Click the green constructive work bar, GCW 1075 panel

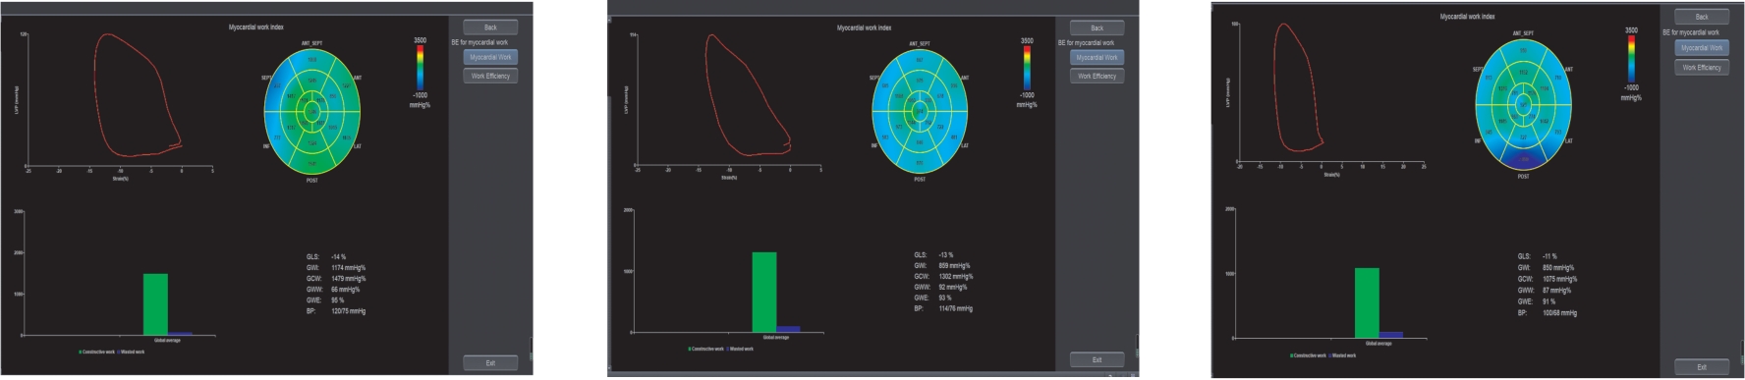pos(1367,303)
